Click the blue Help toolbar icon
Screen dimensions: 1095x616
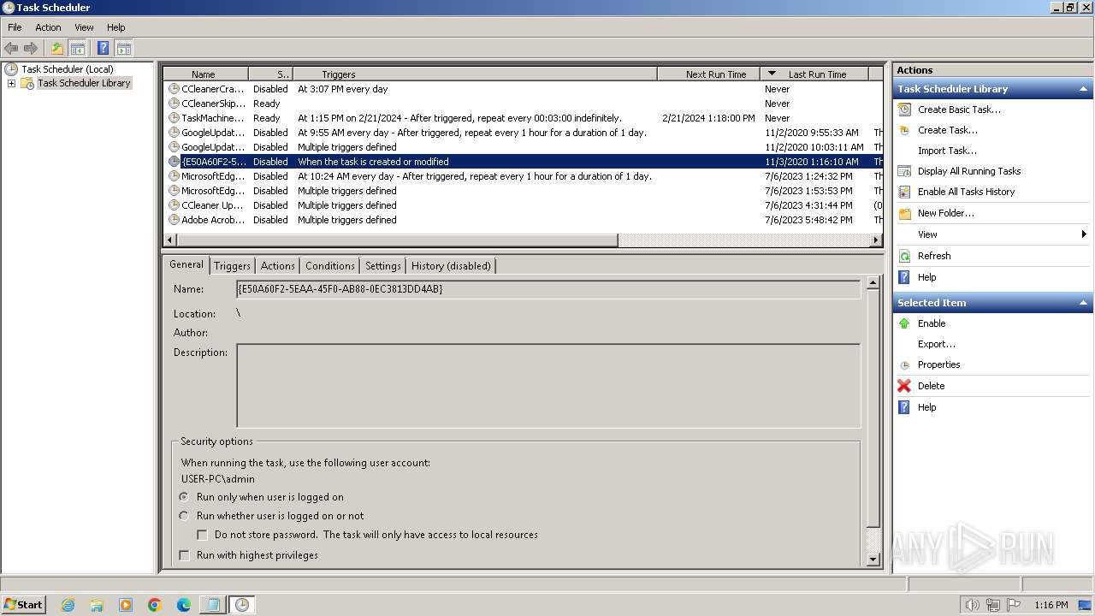pyautogui.click(x=103, y=49)
